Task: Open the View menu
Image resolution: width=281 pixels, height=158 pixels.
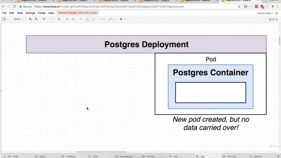Action: click(x=20, y=13)
